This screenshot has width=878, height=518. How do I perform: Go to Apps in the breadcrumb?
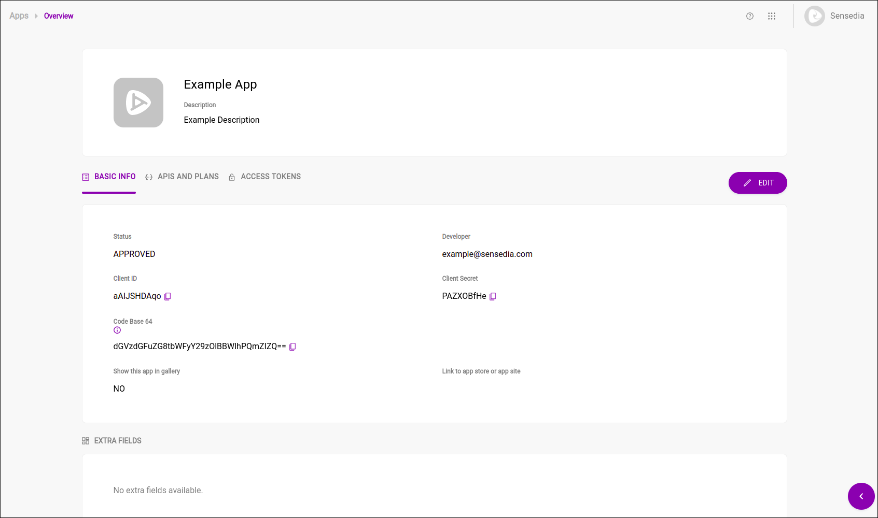point(19,16)
